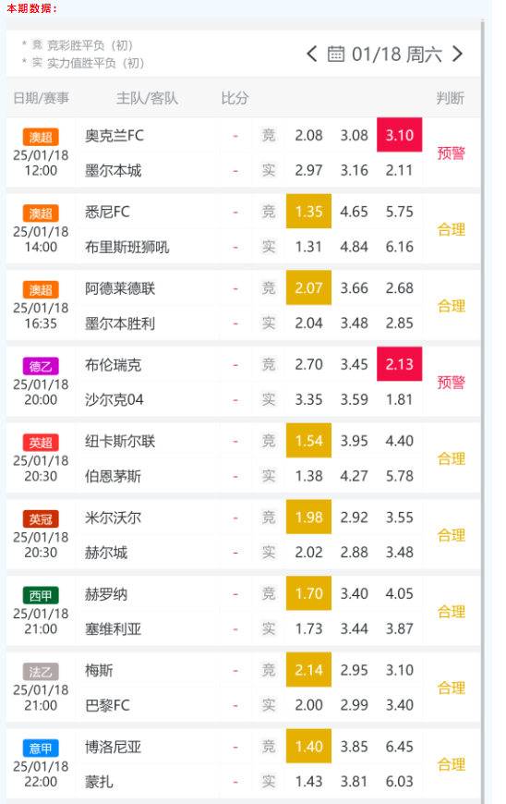This screenshot has width=506, height=804.
Task: Select the 01/18 周六 date label
Action: tap(397, 54)
